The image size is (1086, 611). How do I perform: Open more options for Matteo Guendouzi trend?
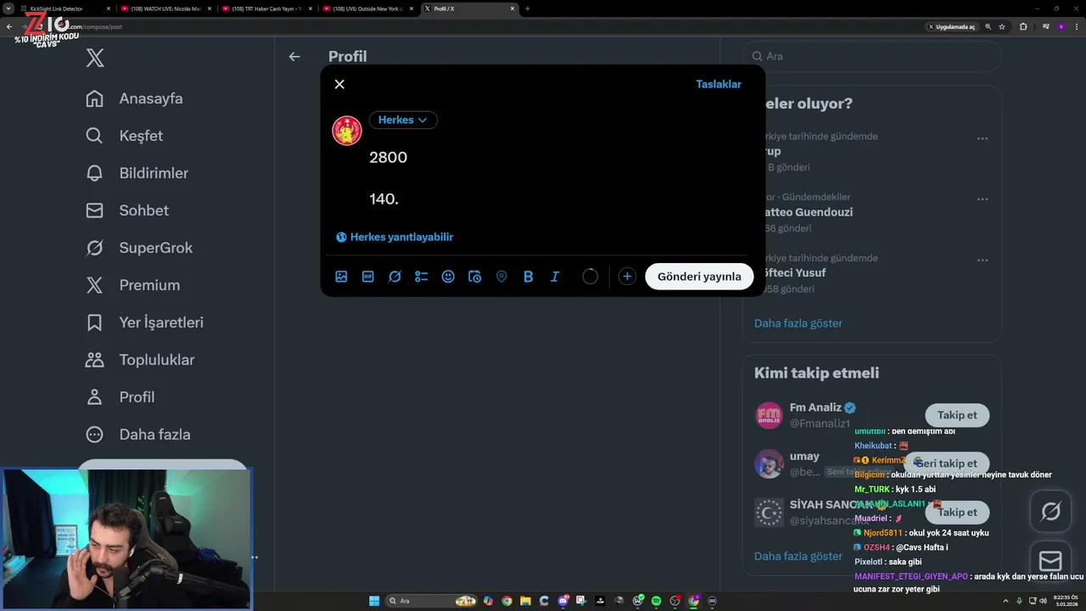pyautogui.click(x=982, y=199)
